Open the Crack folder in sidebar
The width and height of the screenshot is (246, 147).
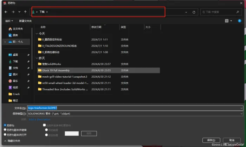[x=14, y=94]
